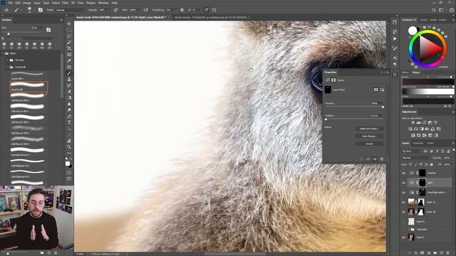
Task: Open the options bar Opacity dropdown arrow
Action: pos(109,10)
